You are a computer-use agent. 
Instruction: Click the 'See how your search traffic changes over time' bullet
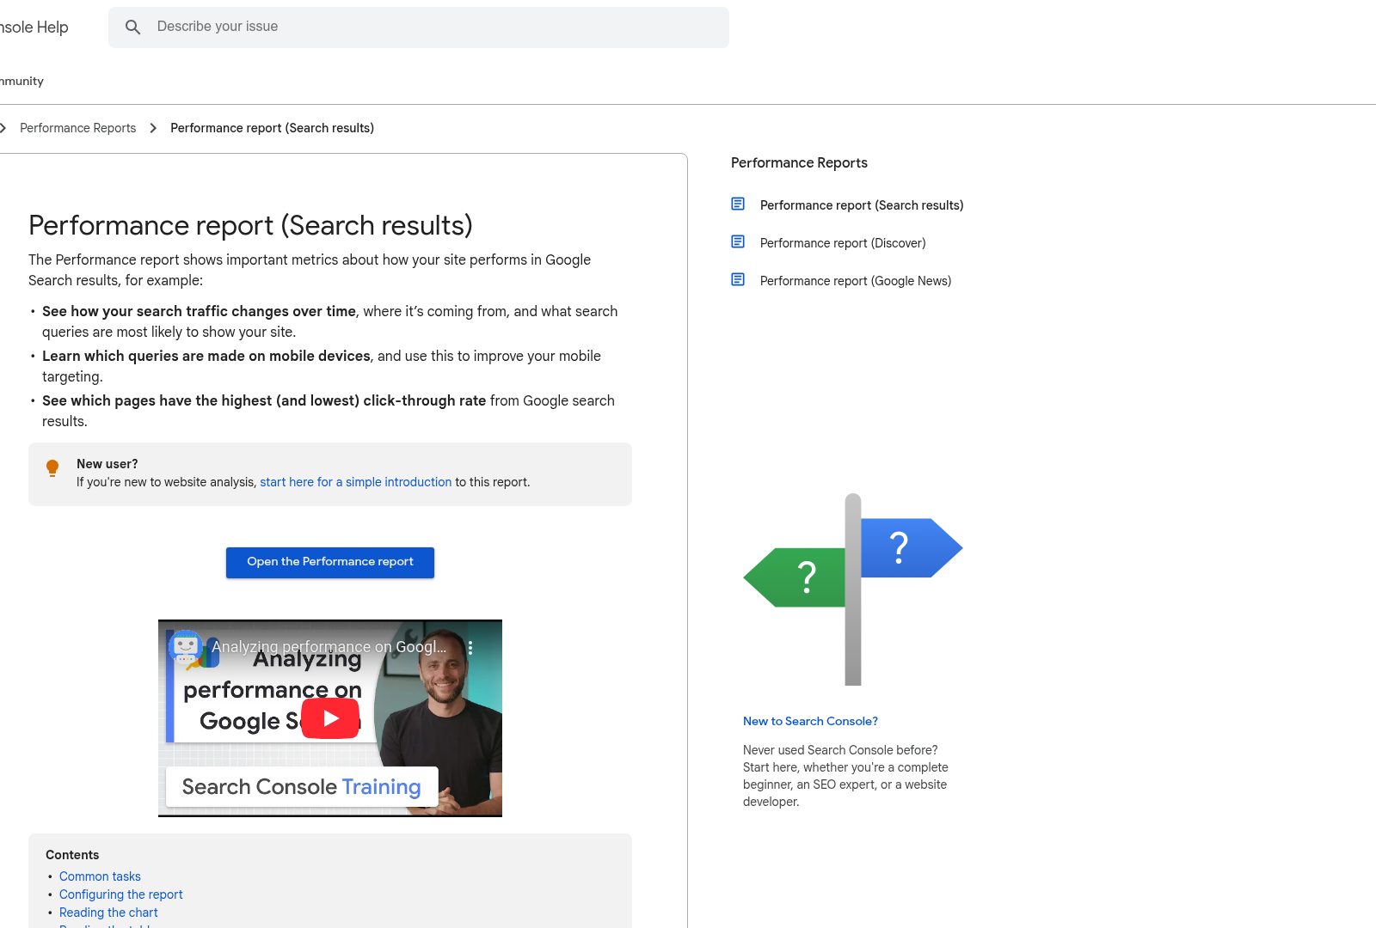point(329,321)
